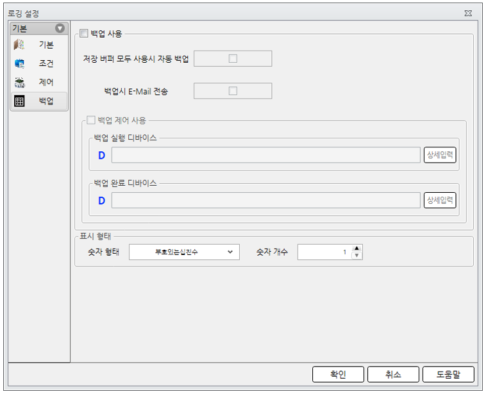Decrease 숫자 개수 with down arrow

[x=356, y=256]
